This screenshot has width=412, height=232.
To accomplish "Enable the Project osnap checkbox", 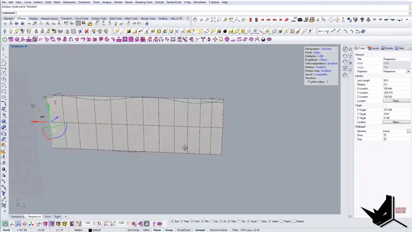I will tap(281, 221).
